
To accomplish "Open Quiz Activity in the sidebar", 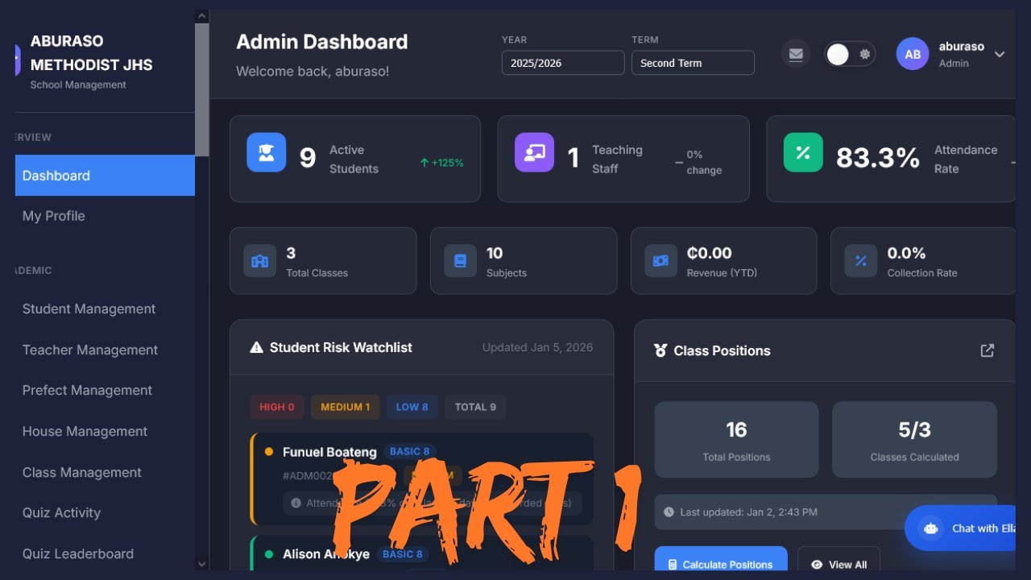I will point(61,512).
